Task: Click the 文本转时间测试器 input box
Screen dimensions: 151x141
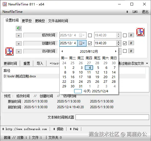Action: coord(112,117)
